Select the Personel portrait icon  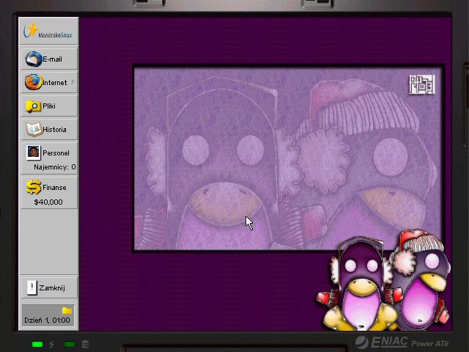(33, 153)
